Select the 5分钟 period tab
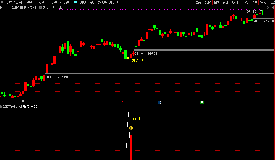Screen dimensions: 275x160 coord(28,2)
